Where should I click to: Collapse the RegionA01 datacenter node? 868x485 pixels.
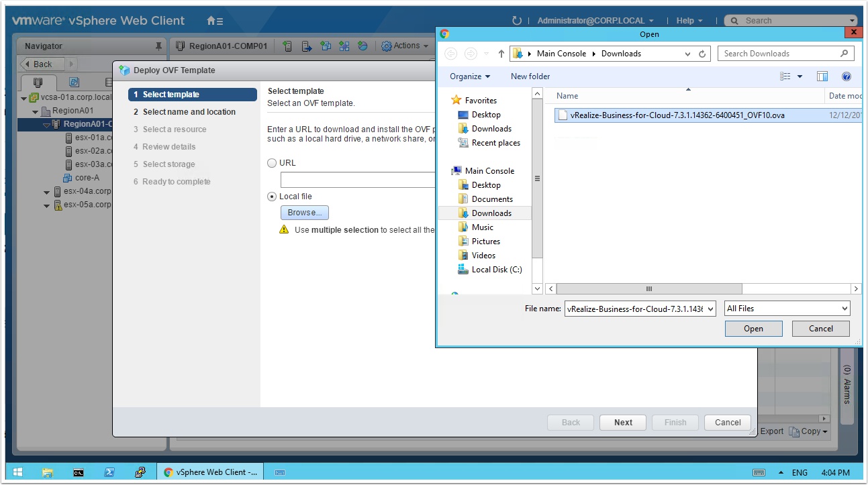coord(36,111)
